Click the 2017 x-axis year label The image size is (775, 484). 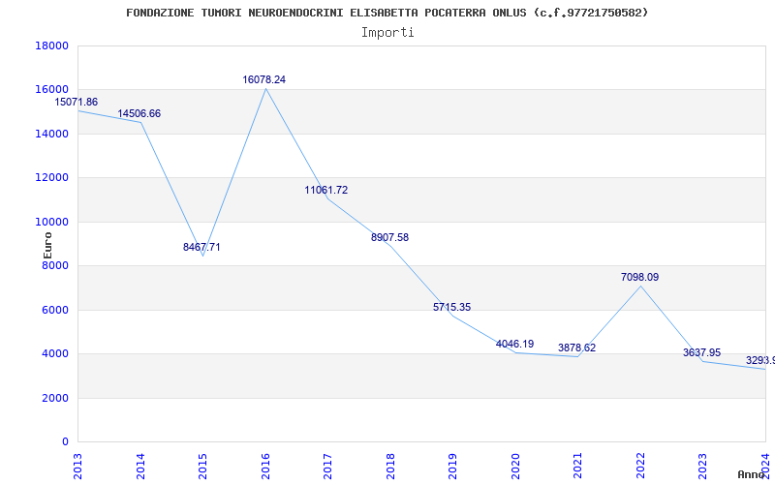[328, 467]
